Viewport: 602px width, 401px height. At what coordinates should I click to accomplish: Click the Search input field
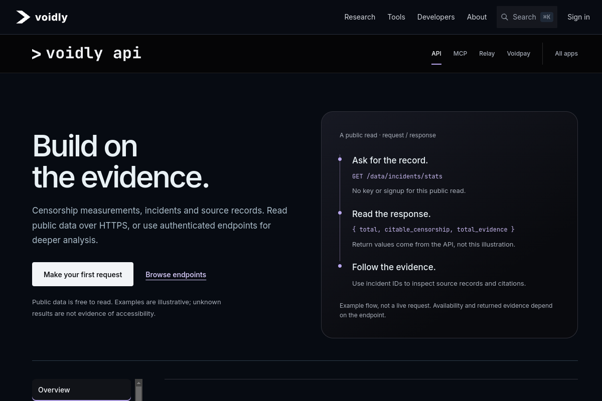pos(527,17)
